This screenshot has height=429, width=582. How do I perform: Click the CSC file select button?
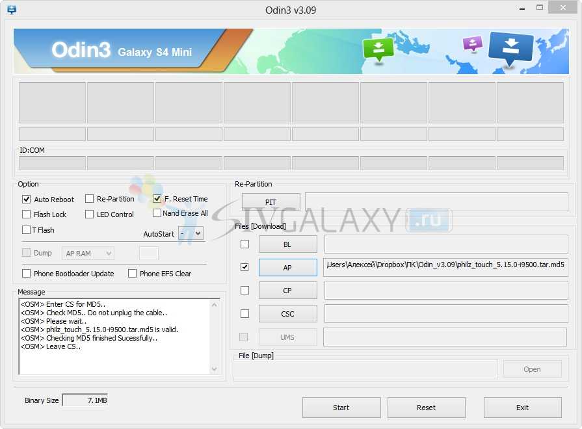coord(287,314)
